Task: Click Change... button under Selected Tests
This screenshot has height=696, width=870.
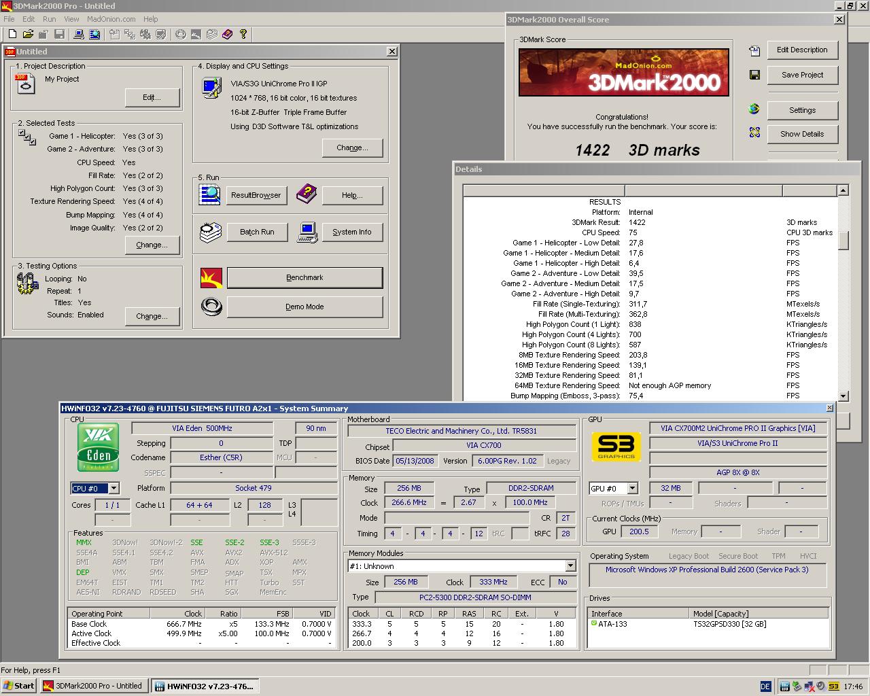Action: [152, 245]
